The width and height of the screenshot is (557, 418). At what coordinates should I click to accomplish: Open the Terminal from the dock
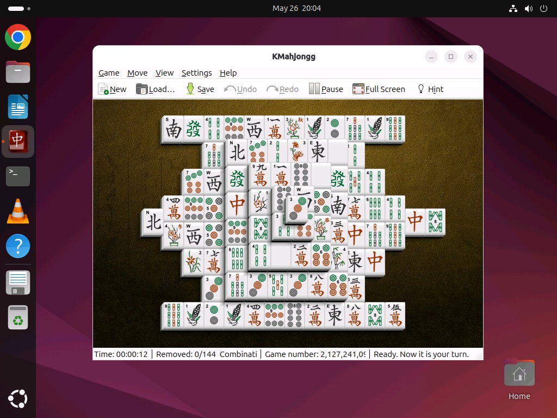click(x=18, y=176)
